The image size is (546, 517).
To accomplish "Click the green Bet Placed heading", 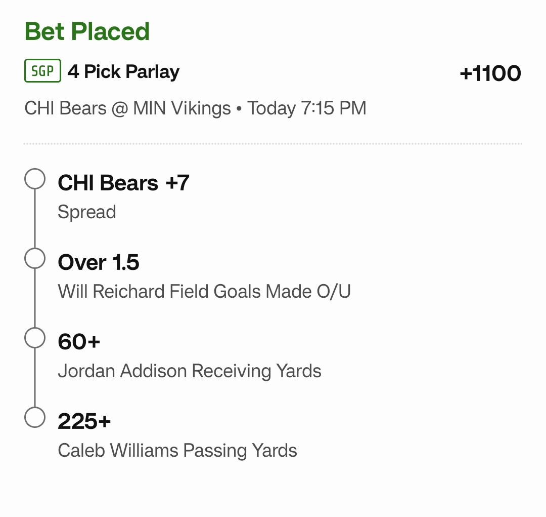I will (87, 31).
